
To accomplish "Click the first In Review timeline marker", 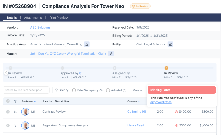I will tap(11, 68).
